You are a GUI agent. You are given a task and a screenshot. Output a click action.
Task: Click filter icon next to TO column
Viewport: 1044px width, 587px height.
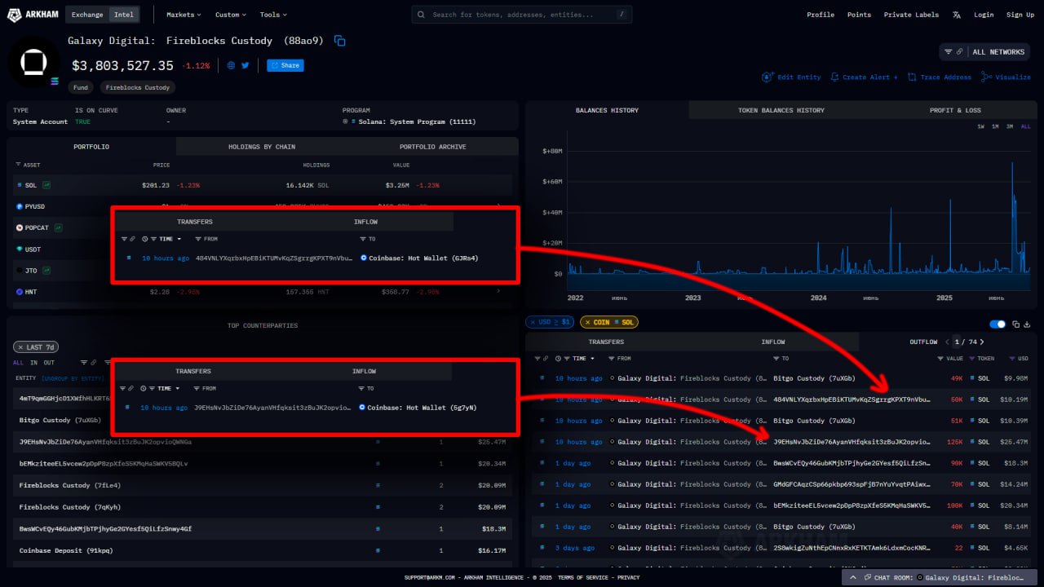pyautogui.click(x=776, y=358)
